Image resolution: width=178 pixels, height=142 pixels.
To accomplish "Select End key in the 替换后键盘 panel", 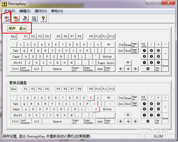I will click(128, 104).
